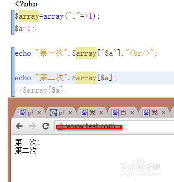The width and height of the screenshot is (174, 182).
Task: Click the lowercase 'array' function call
Action: 53,16
